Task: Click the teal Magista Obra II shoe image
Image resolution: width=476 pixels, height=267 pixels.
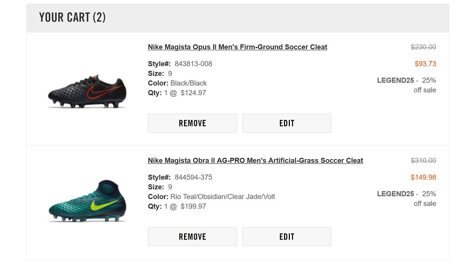Action: tap(87, 201)
